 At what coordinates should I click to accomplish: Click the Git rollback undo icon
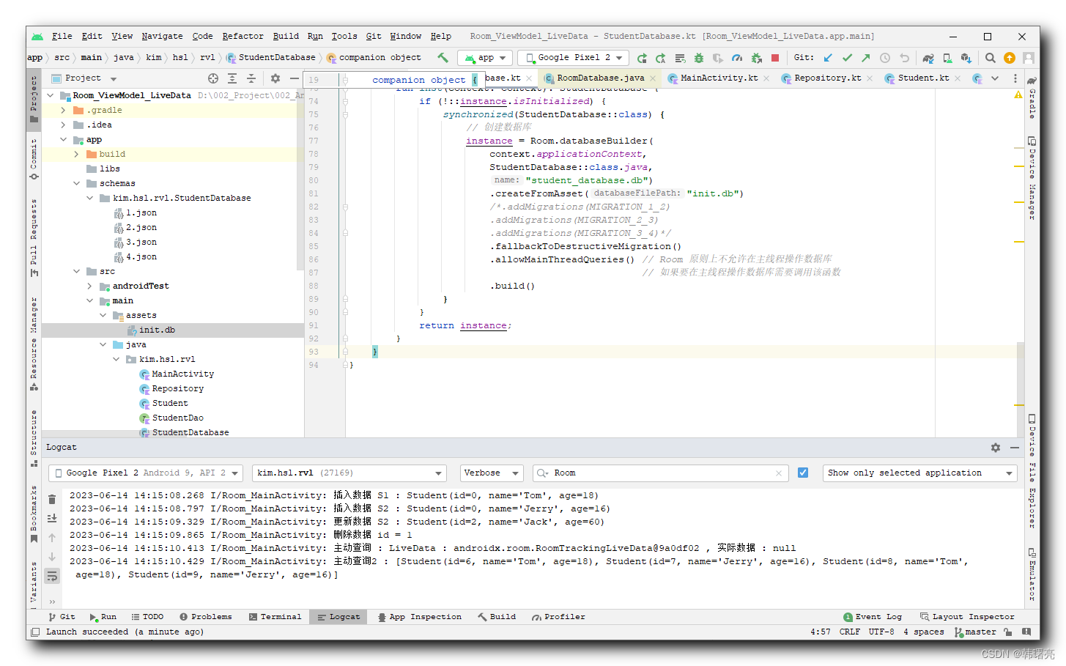pyautogui.click(x=905, y=58)
